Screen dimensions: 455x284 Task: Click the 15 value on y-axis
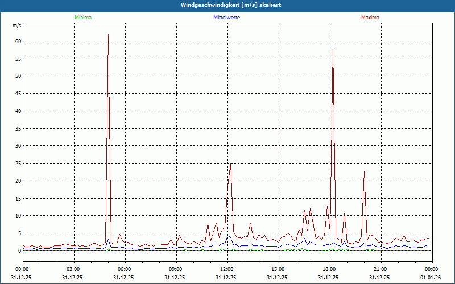(x=19, y=198)
